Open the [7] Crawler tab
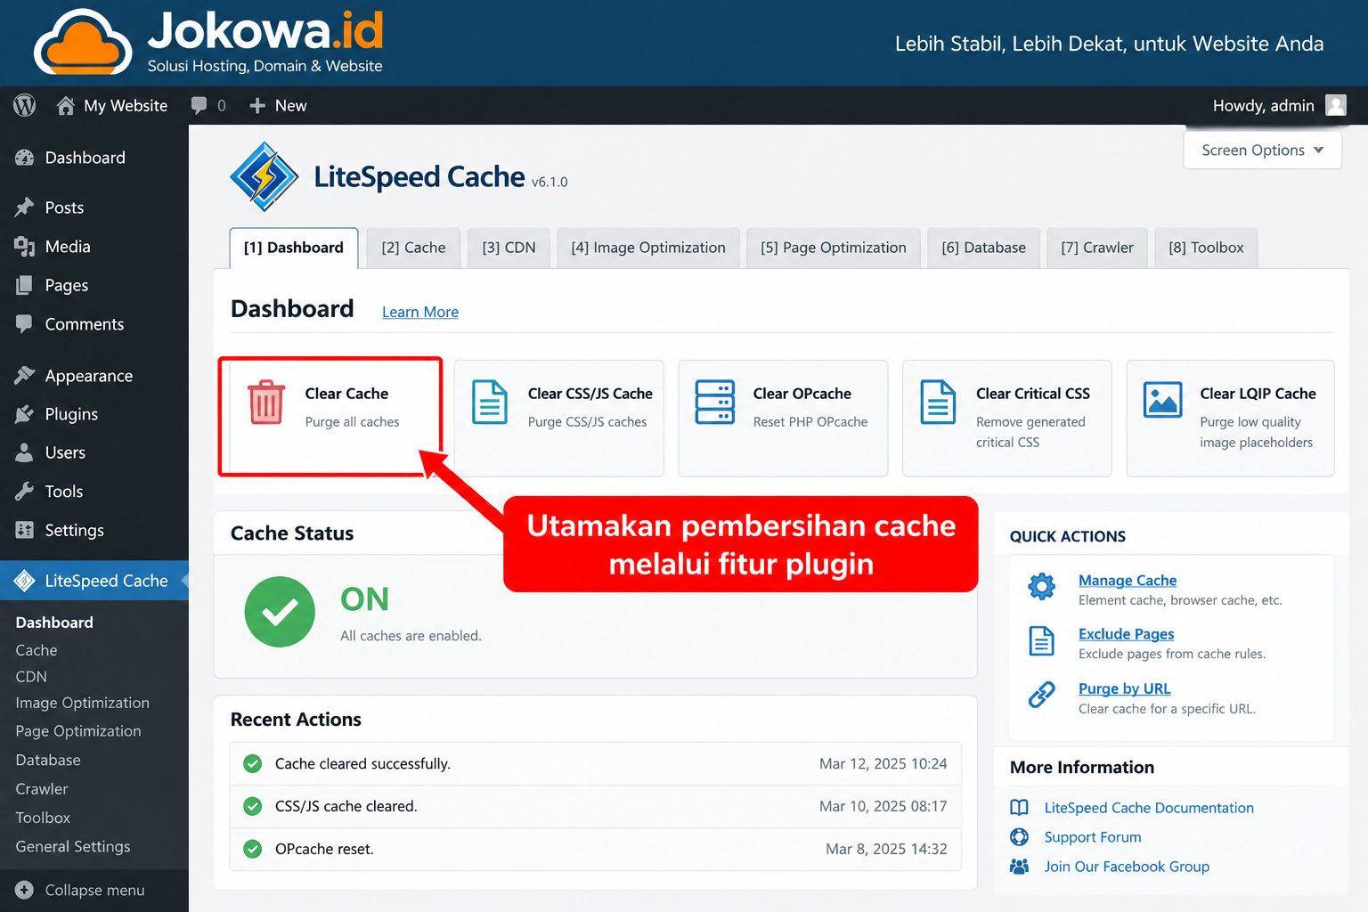1368x912 pixels. click(x=1097, y=248)
